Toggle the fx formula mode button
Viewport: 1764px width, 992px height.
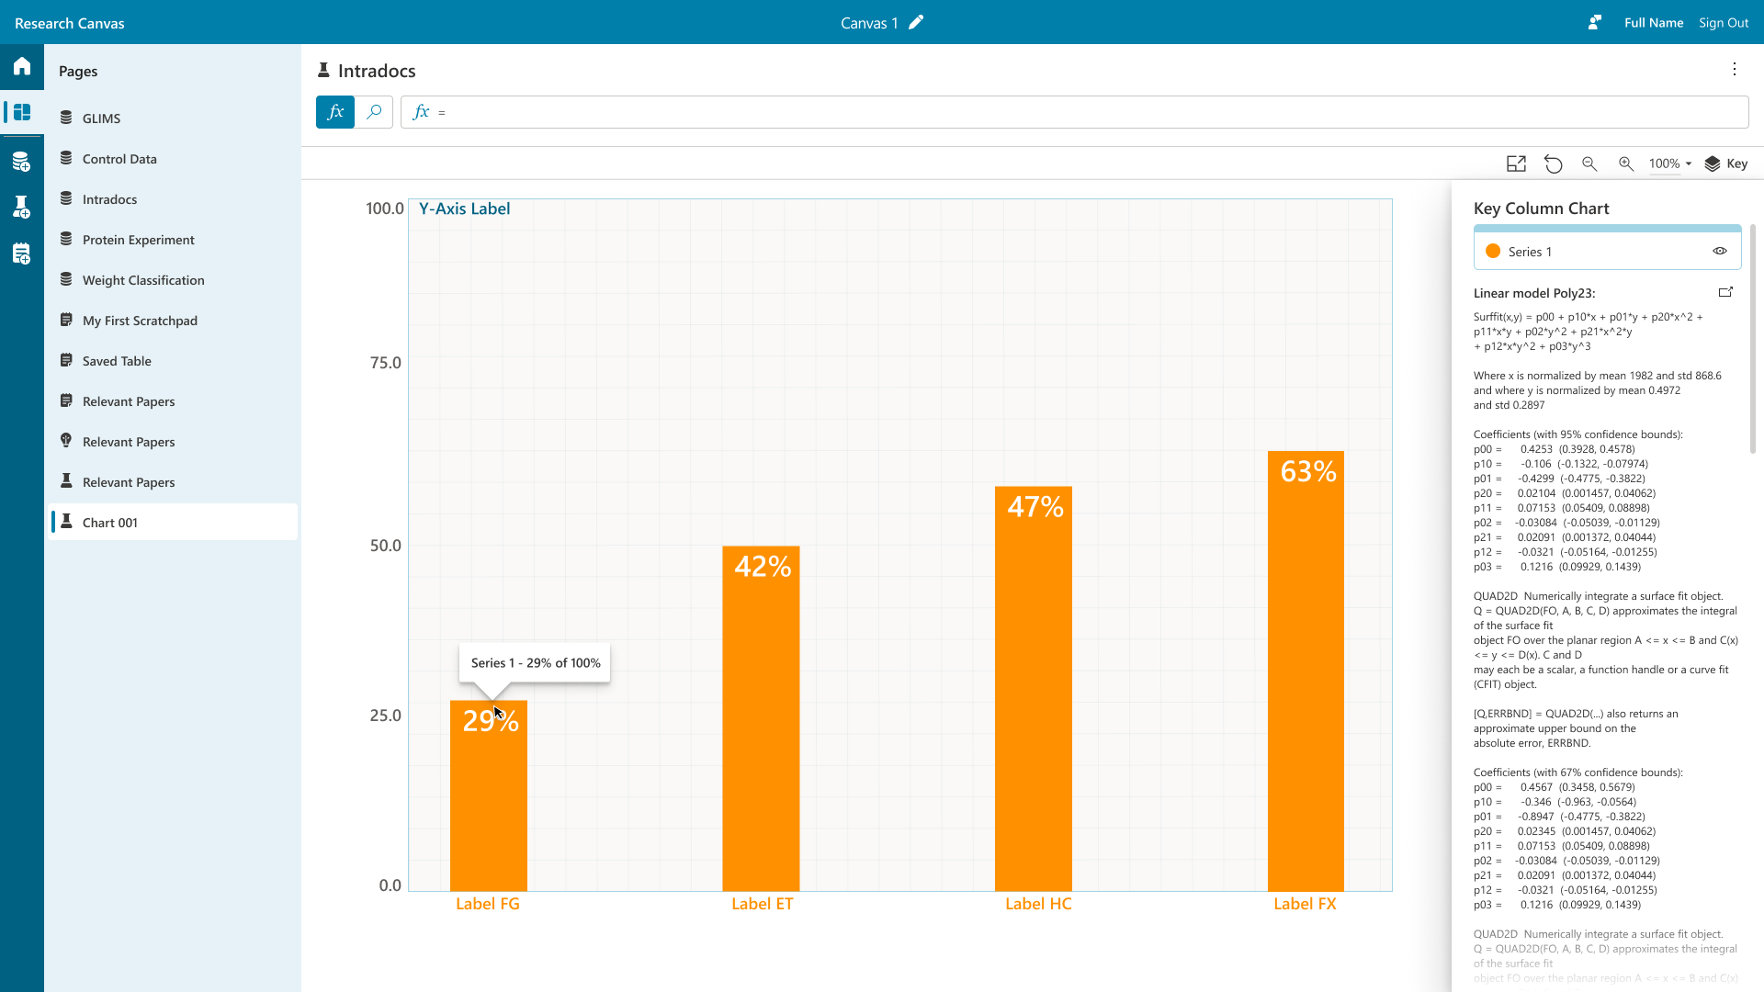click(x=335, y=112)
